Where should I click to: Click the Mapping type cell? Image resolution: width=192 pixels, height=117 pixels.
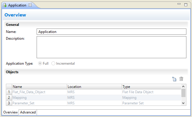click(152, 98)
